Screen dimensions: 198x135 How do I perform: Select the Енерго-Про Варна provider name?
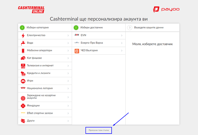(92, 43)
